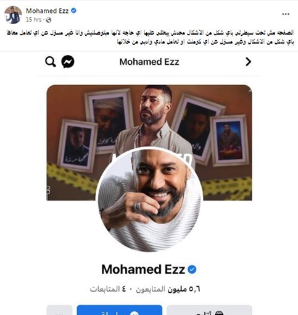Open the circular profile picture
Image resolution: width=298 pixels, height=315 pixels.
[x=149, y=199]
